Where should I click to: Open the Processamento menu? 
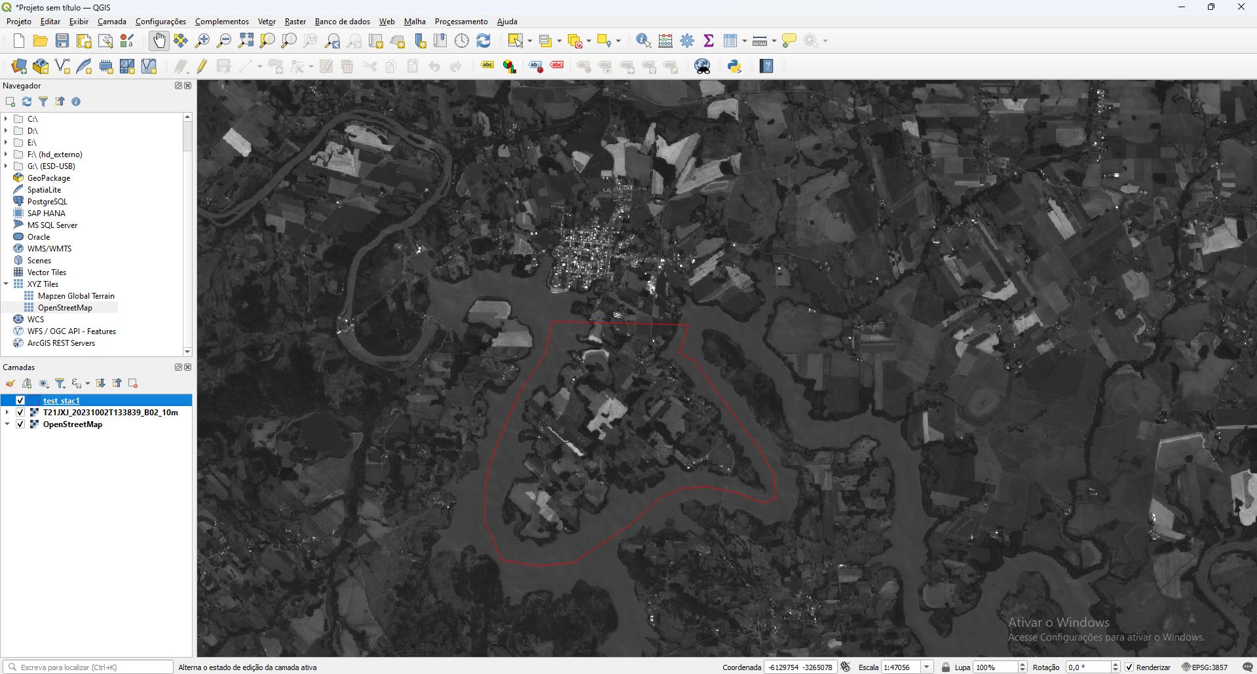[x=461, y=22]
